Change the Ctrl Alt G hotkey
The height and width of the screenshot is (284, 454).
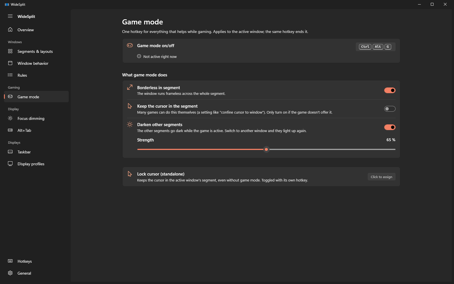[375, 47]
